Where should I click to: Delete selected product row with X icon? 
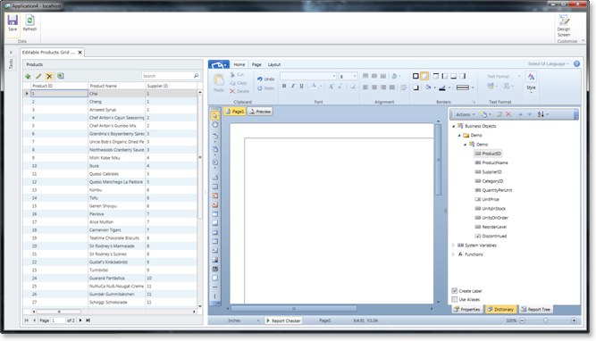pos(49,77)
